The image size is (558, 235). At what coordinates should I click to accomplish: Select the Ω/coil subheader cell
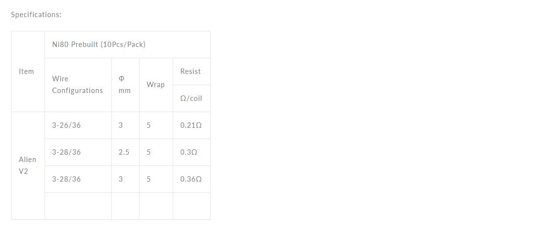[x=191, y=98]
